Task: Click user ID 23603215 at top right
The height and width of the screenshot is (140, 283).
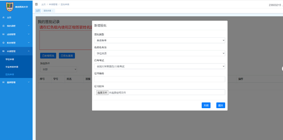Action: point(275,5)
